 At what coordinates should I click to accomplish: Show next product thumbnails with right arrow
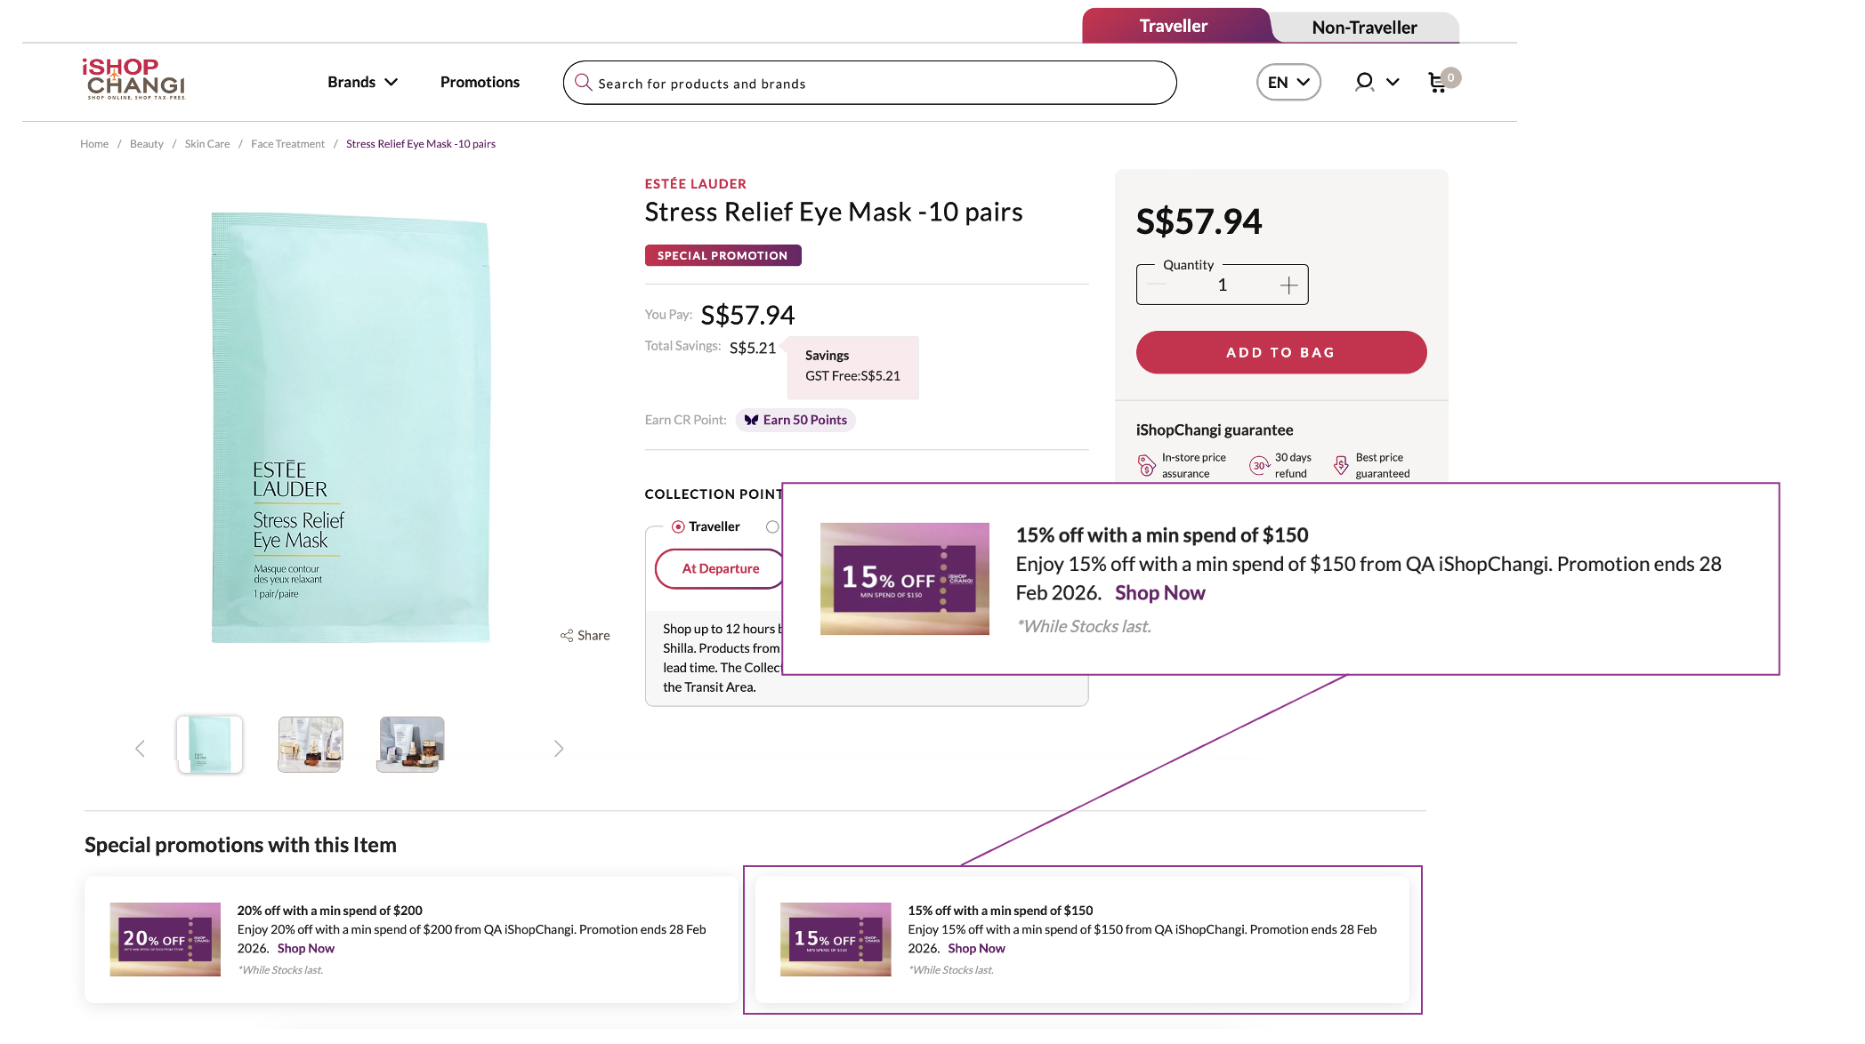(559, 749)
